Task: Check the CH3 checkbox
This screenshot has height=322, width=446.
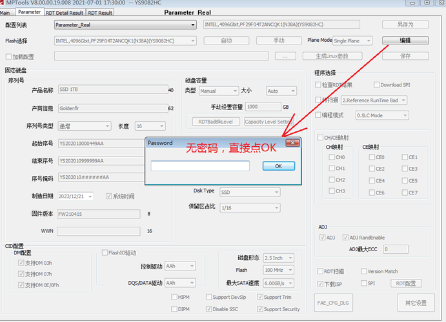Action: pos(332,191)
